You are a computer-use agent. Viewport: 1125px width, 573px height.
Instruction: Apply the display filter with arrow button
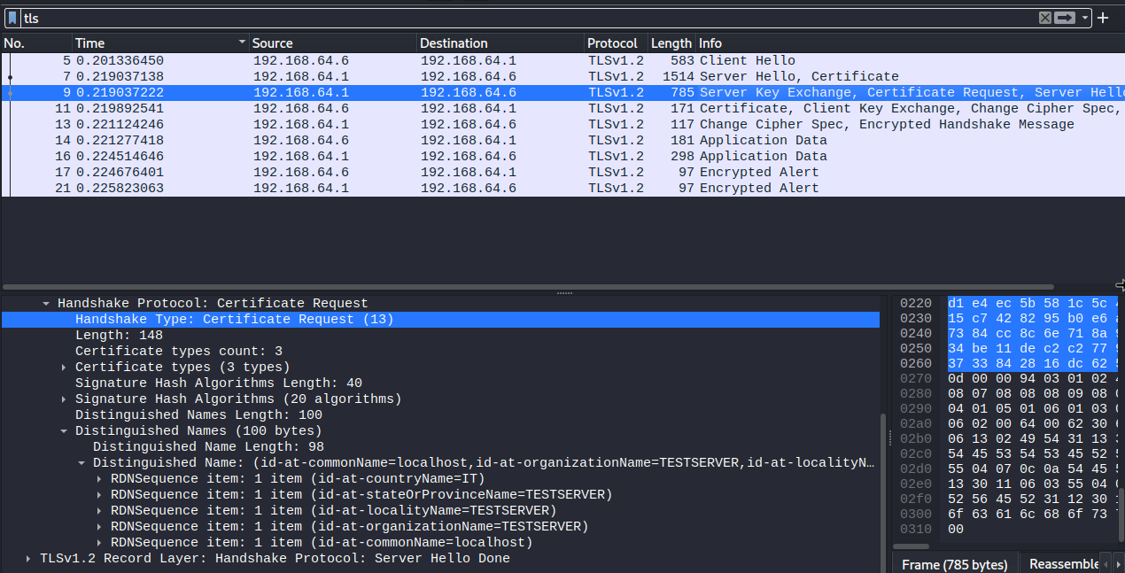1065,18
